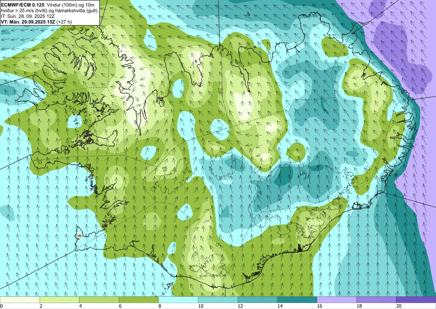The width and height of the screenshot is (436, 309).
Task: Click the 18–20 m/s medium purple legend swatch
Action: point(376,300)
